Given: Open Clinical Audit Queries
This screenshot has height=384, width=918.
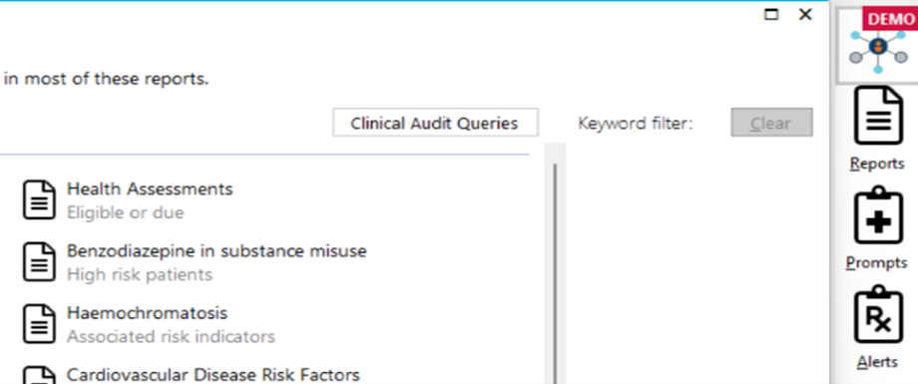Looking at the screenshot, I should [435, 123].
